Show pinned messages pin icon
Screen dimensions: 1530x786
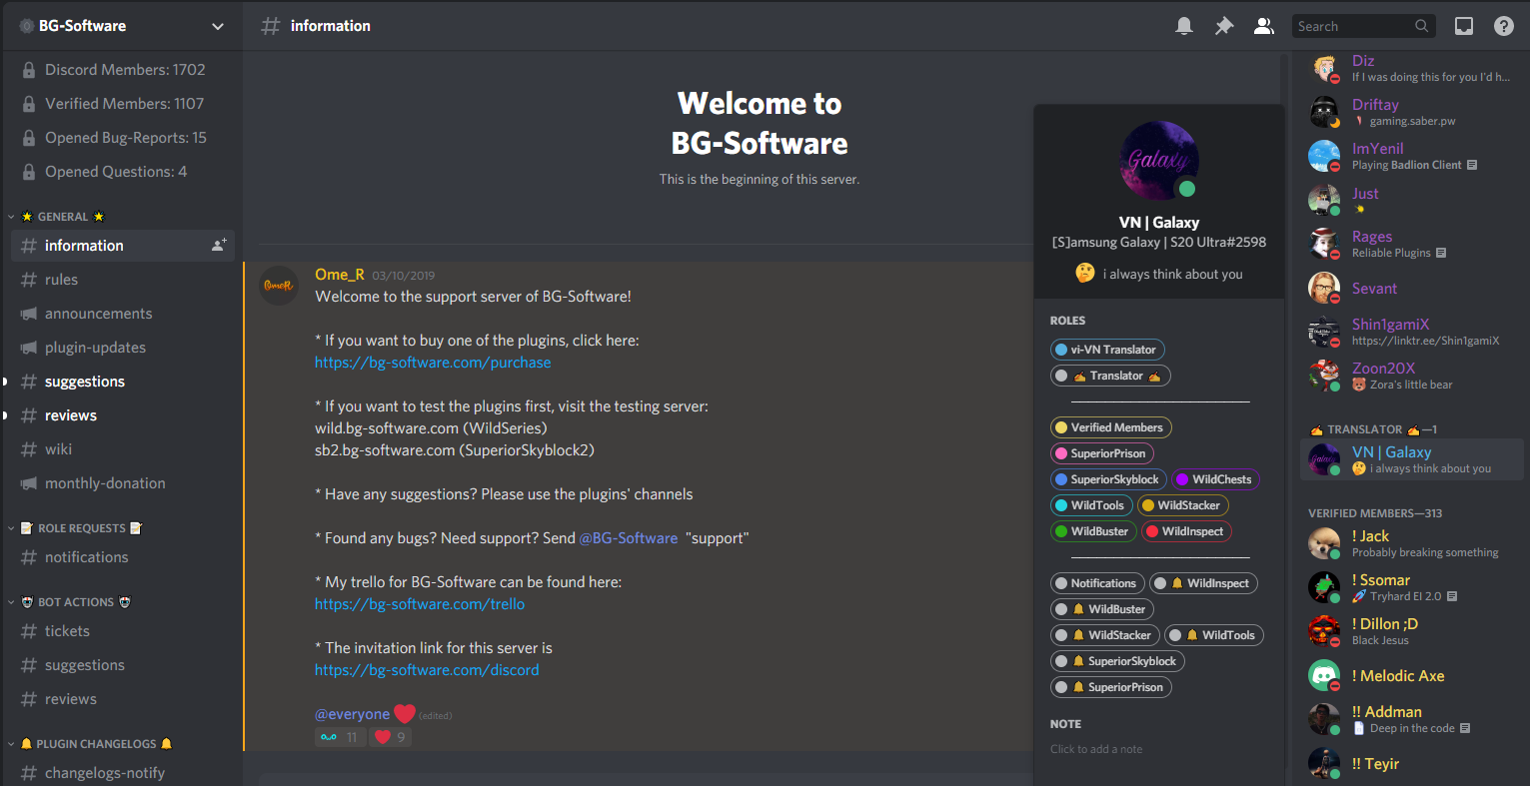tap(1224, 26)
